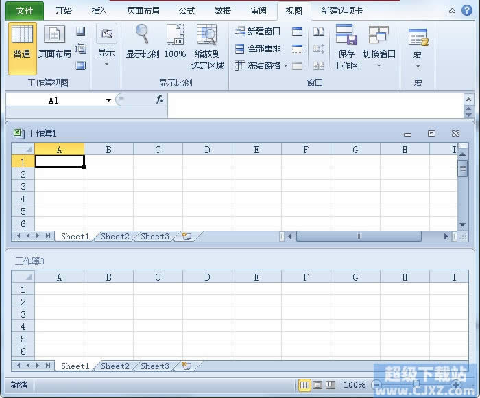
Task: Select row 3 header in 工作簿1
Action: point(23,186)
